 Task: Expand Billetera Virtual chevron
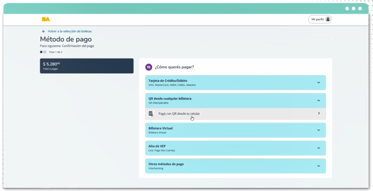pyautogui.click(x=318, y=130)
